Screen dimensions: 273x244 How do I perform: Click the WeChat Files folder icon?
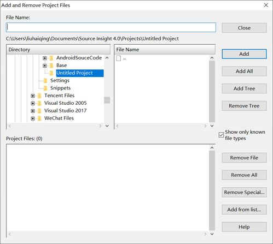pyautogui.click(x=39, y=118)
